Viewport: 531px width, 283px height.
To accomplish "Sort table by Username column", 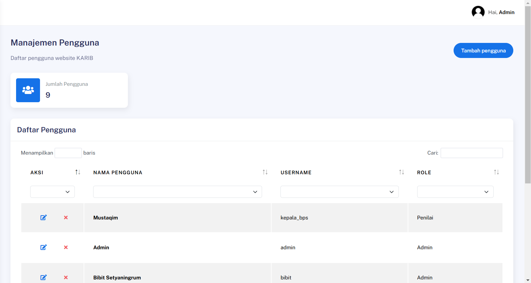I will click(401, 172).
